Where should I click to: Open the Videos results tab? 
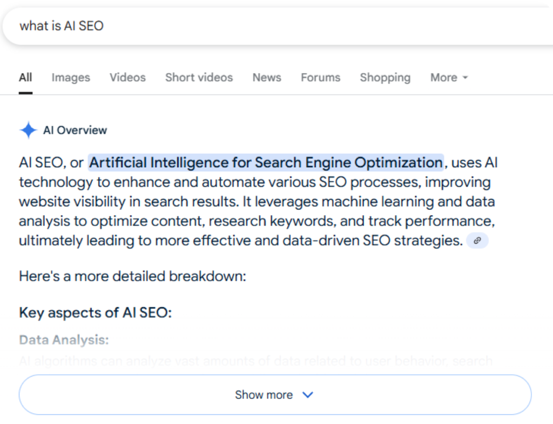(127, 78)
